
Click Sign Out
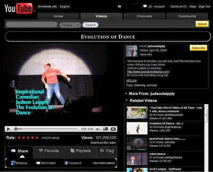204,6
